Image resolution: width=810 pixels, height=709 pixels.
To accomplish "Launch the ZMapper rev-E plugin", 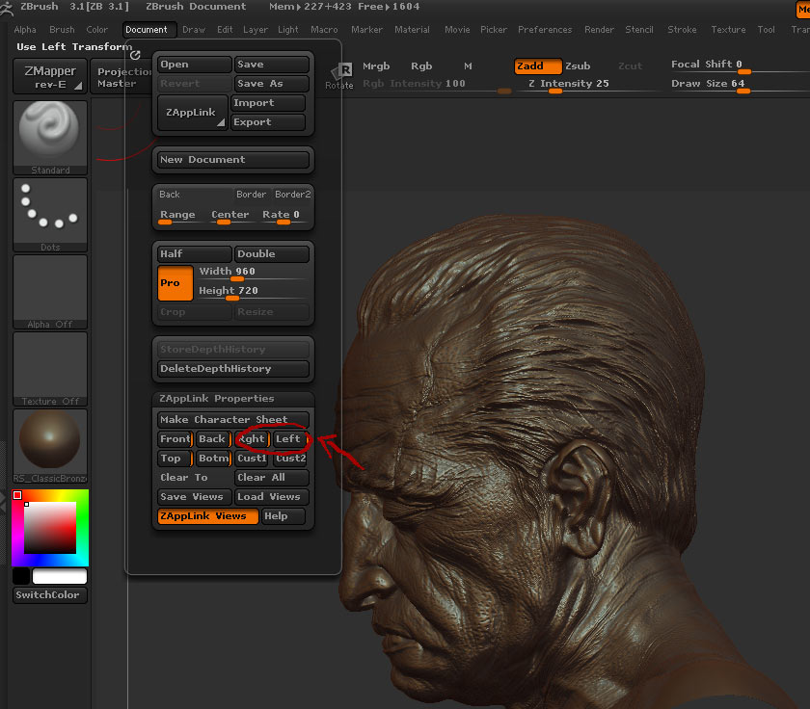I will (x=50, y=76).
